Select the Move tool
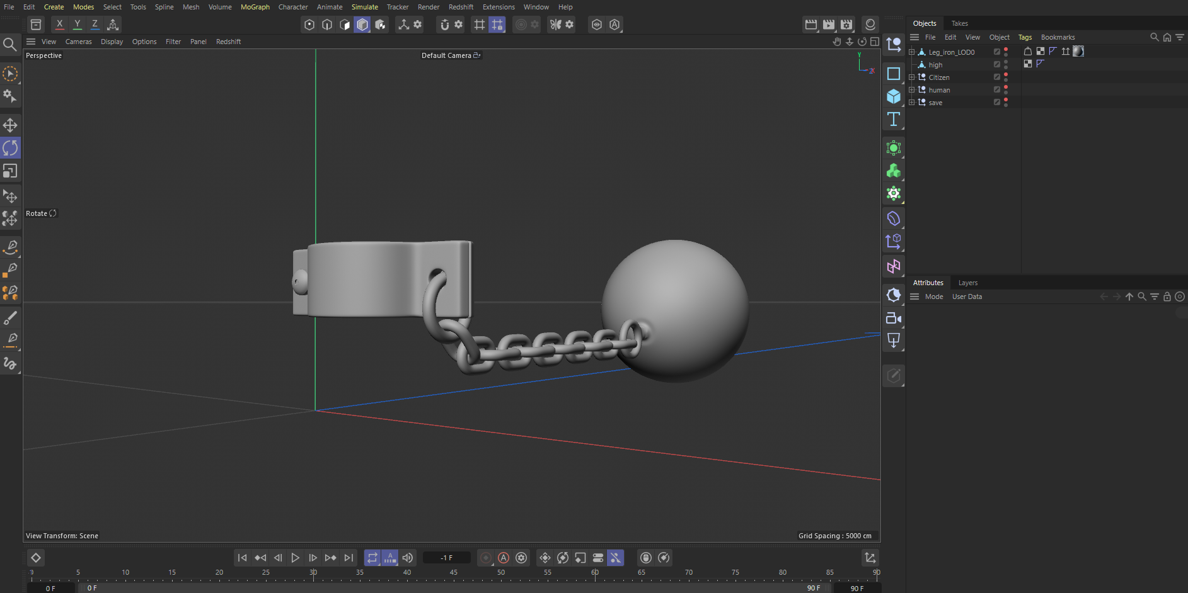 pyautogui.click(x=10, y=125)
